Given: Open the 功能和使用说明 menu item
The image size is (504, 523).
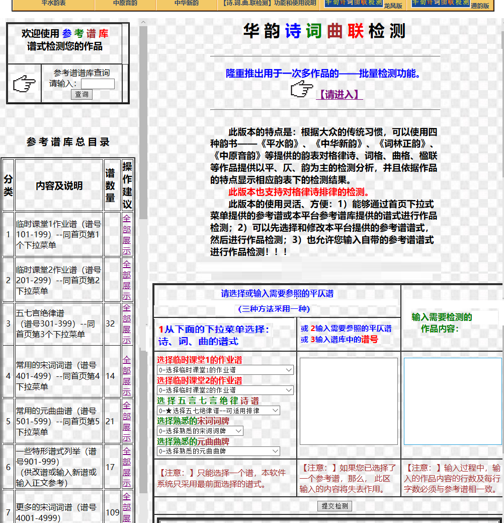Looking at the screenshot, I should pos(269,3).
